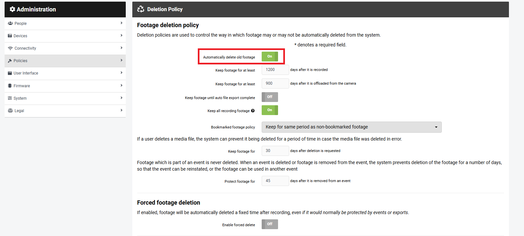Enable forced delete toggle

[270, 224]
